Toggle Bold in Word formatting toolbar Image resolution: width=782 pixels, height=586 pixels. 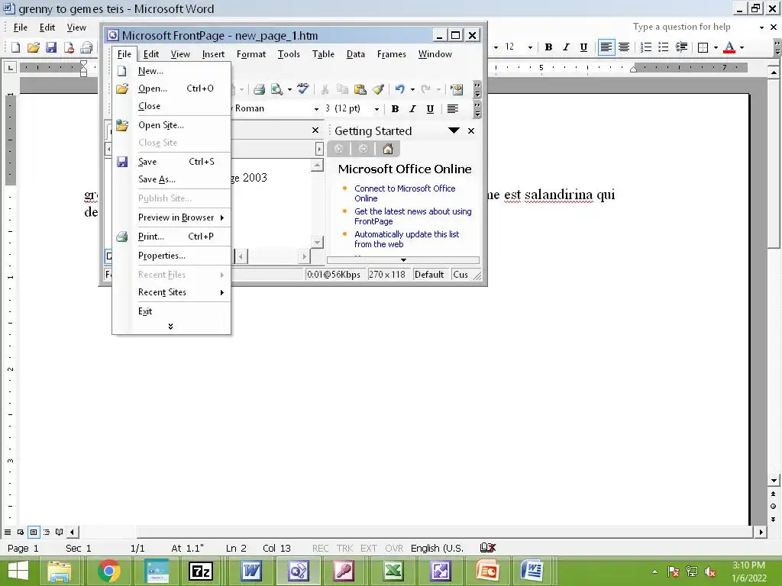point(548,47)
